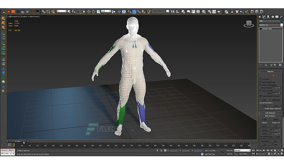Click the Unlink Selection icon
The image size is (284, 164).
coord(48,12)
